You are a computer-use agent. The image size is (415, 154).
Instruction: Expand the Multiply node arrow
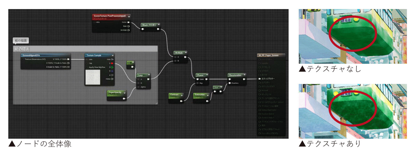[x=186, y=53]
